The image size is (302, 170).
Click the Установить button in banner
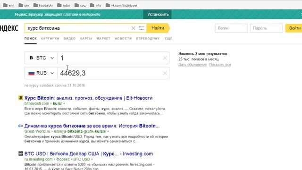pyautogui.click(x=158, y=14)
